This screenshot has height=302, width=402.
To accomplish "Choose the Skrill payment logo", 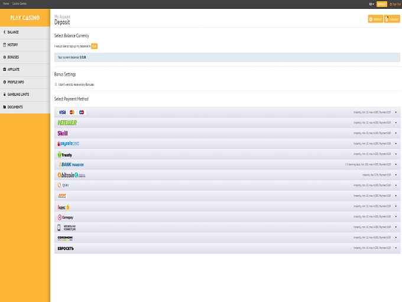I will point(63,134).
